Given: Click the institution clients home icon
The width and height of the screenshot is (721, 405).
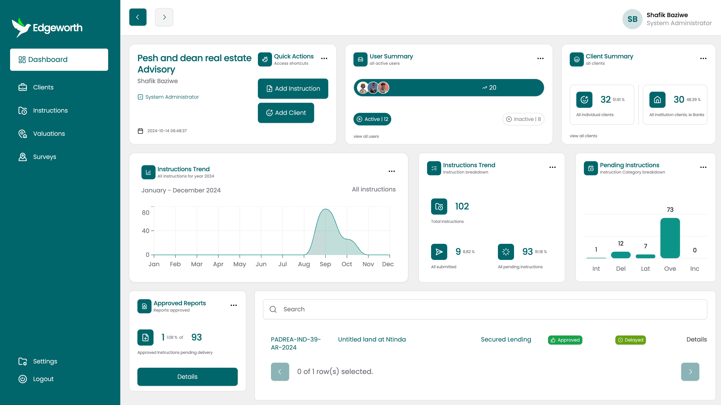Looking at the screenshot, I should [x=657, y=99].
